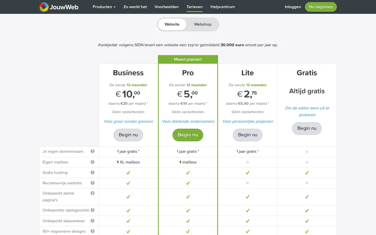Click the JouwWeb logo

tap(59, 7)
